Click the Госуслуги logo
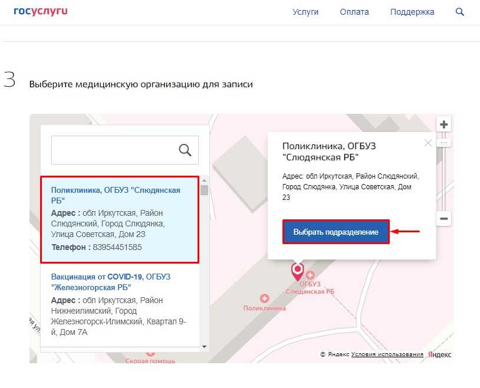480x388 pixels. 40,12
